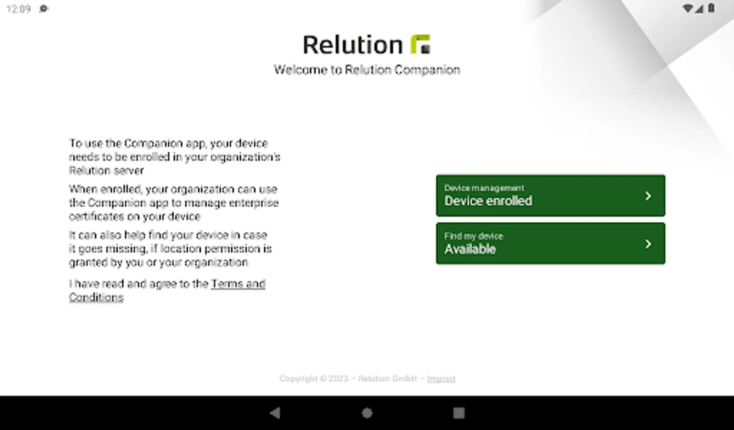Click the 'Copyright © 2023 – Relution GmbH' text
The image size is (734, 430).
pos(348,378)
